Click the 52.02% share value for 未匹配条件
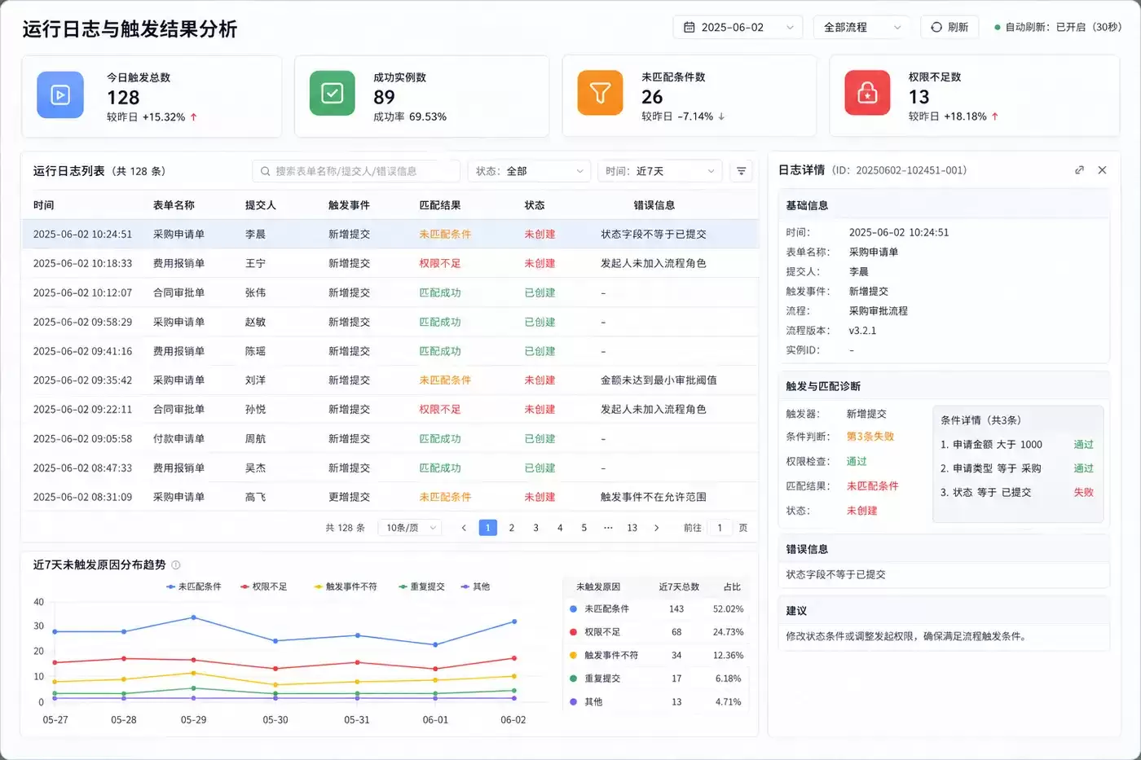Image resolution: width=1141 pixels, height=760 pixels. coord(728,609)
